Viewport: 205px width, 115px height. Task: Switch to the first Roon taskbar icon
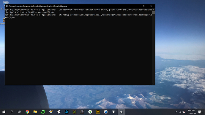pos(113,112)
